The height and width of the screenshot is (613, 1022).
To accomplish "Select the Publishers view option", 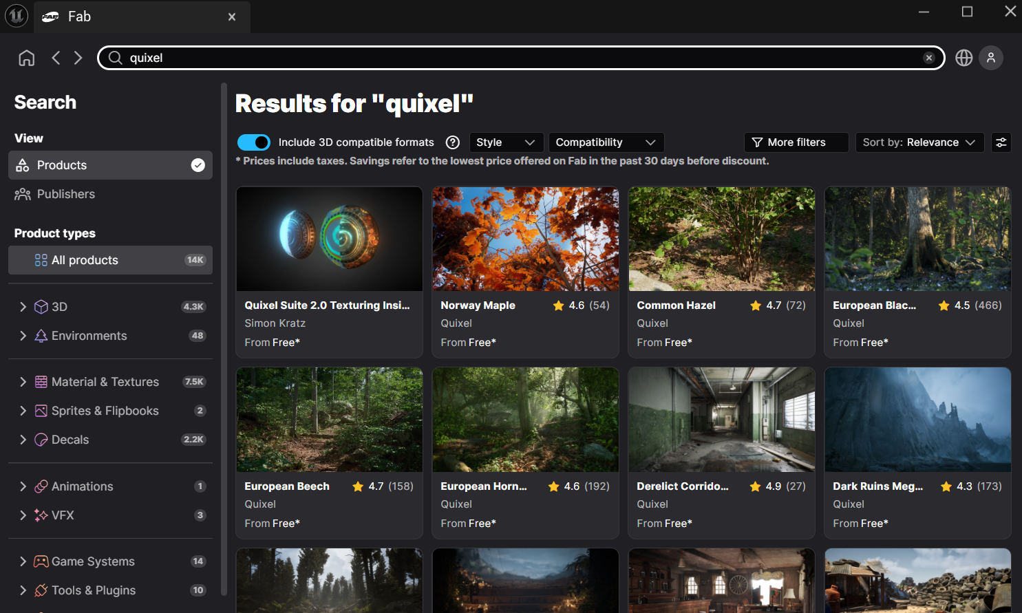I will coord(66,194).
